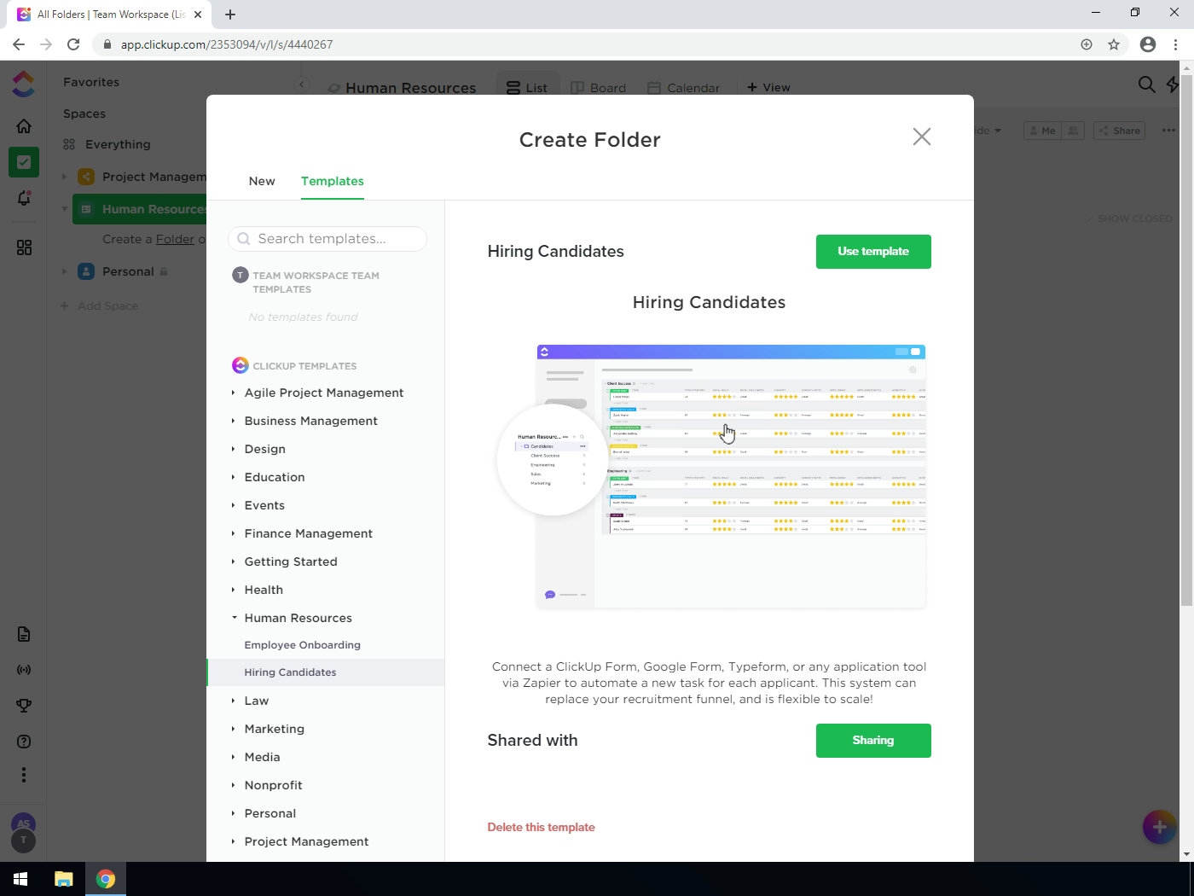
Task: Select the List view tab
Action: pyautogui.click(x=527, y=87)
